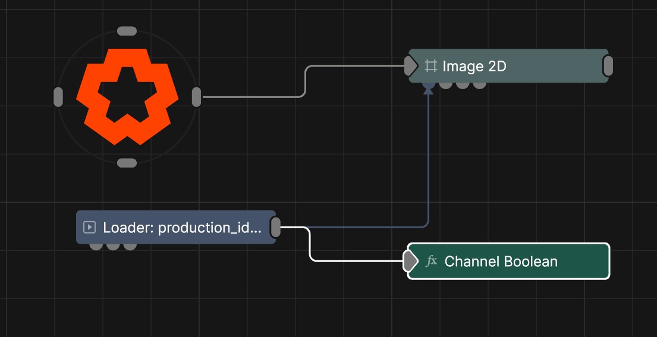This screenshot has height=337, width=657.
Task: Click the connected blue port under Image 2D
Action: click(x=429, y=85)
